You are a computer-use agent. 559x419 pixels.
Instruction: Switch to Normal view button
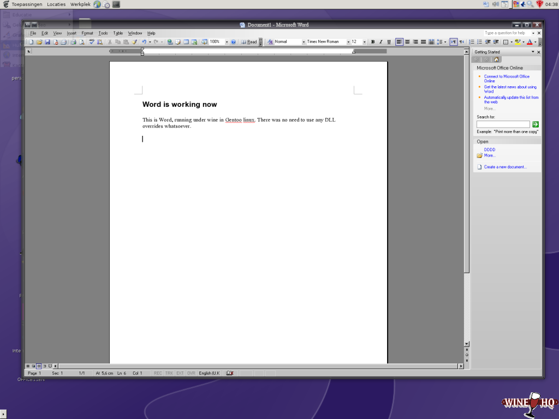28,366
